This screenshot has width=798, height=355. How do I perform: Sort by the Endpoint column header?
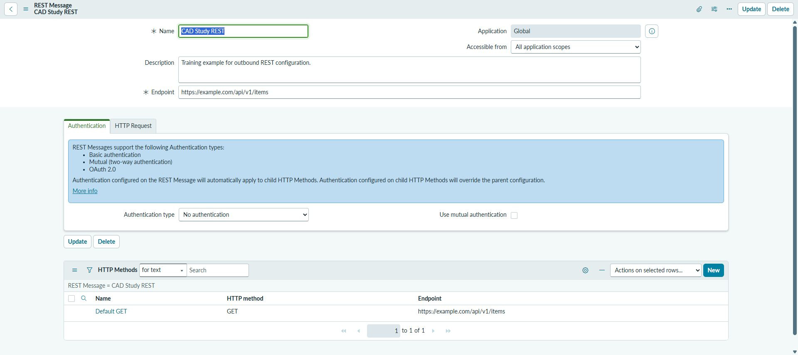pyautogui.click(x=430, y=299)
